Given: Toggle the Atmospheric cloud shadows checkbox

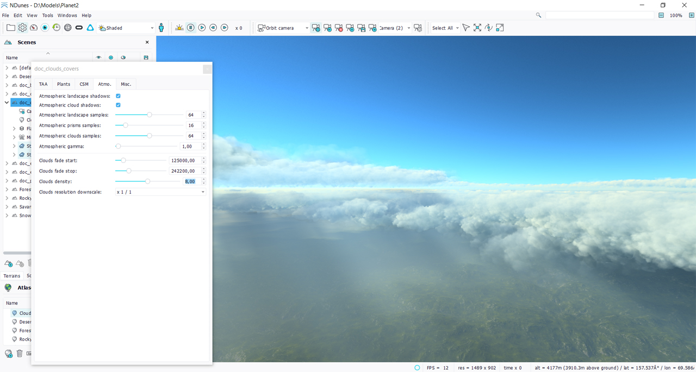Looking at the screenshot, I should (118, 105).
